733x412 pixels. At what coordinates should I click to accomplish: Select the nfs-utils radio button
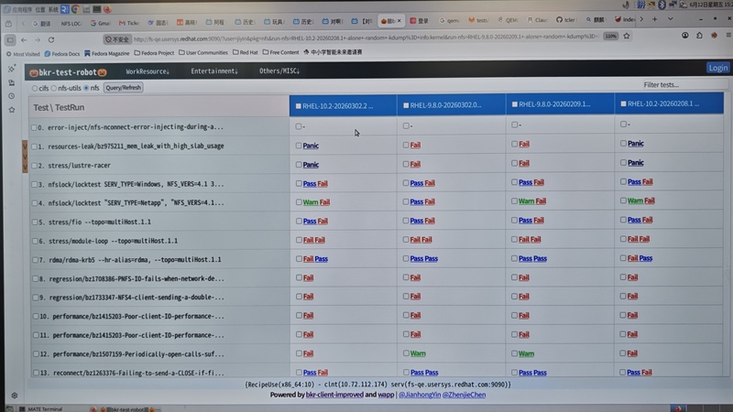point(54,88)
